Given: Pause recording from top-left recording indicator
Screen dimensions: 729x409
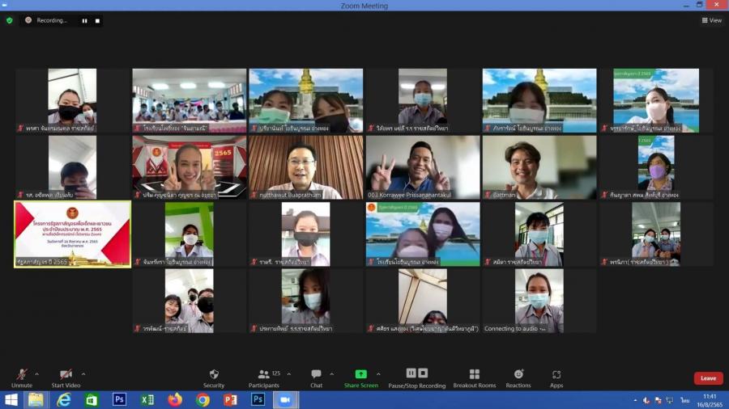Looking at the screenshot, I should click(85, 20).
